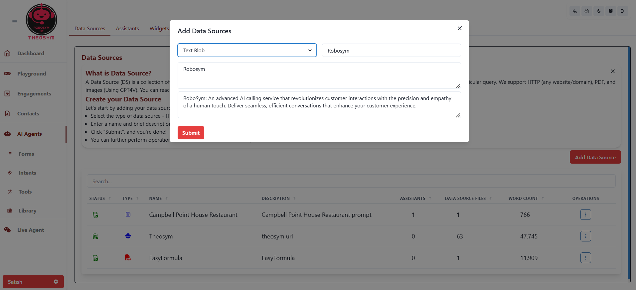This screenshot has height=290, width=636.
Task: Toggle dark mode with the moon icon
Action: pos(598,11)
